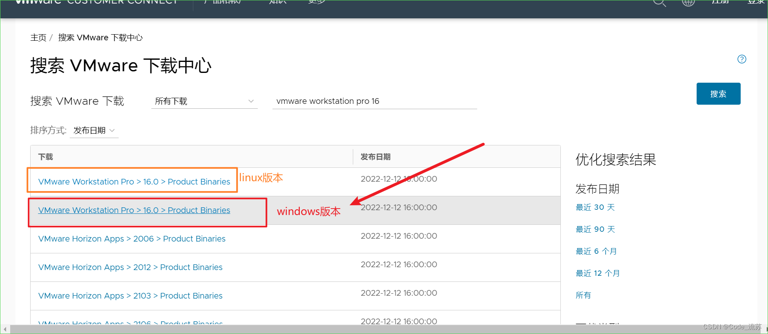Click the release date in the highlighted Workstation Pro row
This screenshot has width=768, height=334.
tap(399, 207)
